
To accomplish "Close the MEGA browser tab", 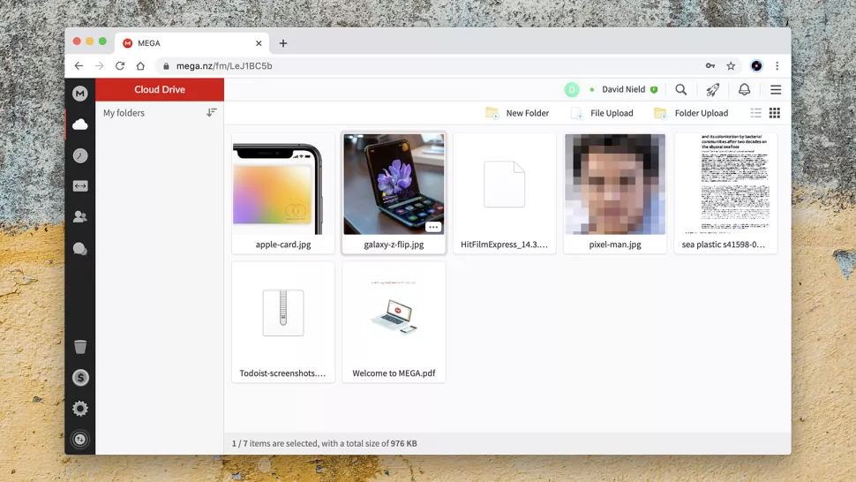I will coord(259,43).
